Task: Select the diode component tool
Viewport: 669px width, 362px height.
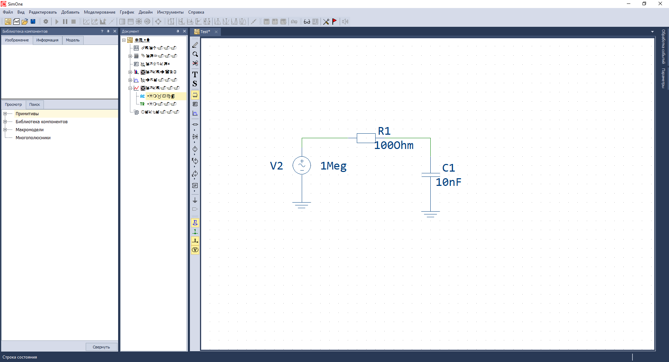Action: [x=195, y=136]
